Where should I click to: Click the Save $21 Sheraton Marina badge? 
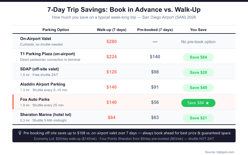point(198,118)
